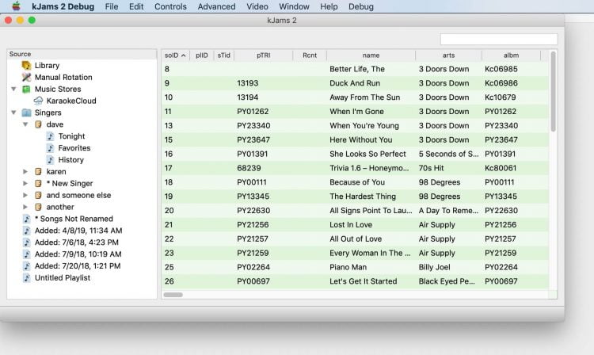
Task: Click the Untitled Playlist icon
Action: click(26, 277)
